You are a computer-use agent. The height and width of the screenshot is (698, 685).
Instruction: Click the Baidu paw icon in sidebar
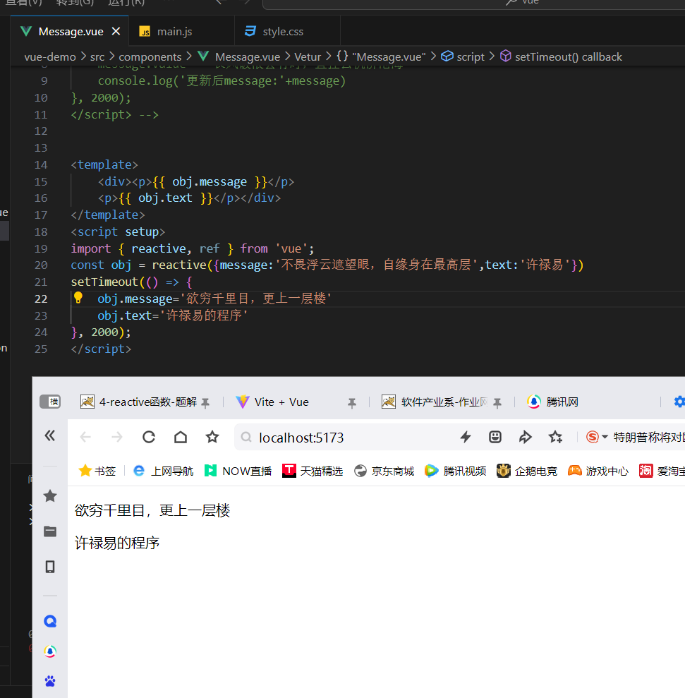coord(50,681)
